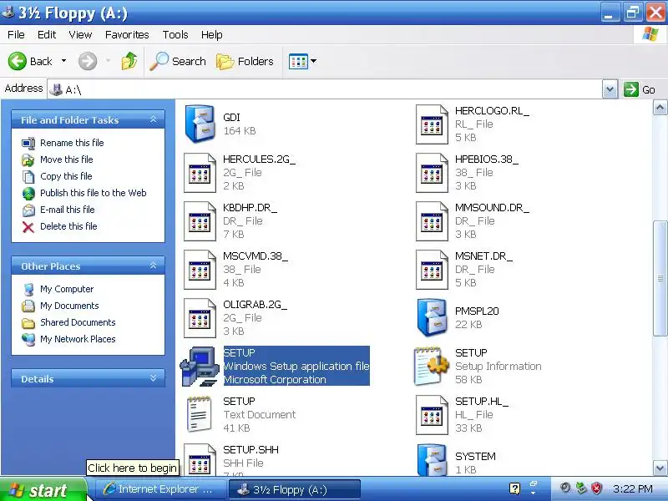Select the SETUP.SHH file icon
668x501 pixels.
200,460
